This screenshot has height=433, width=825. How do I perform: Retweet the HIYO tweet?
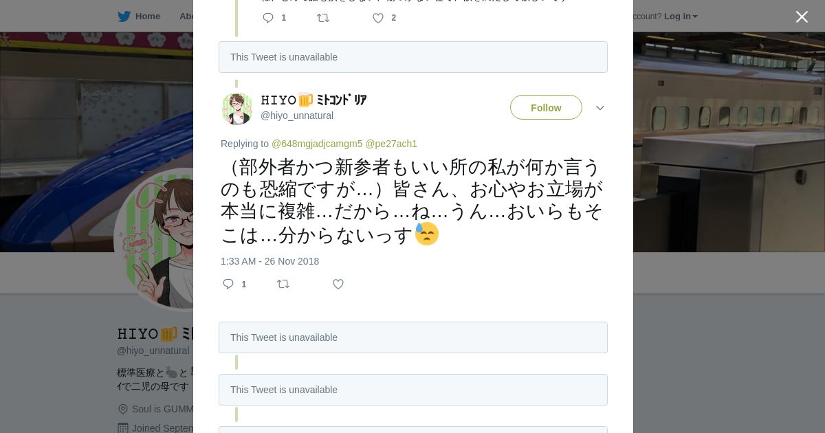click(x=283, y=284)
